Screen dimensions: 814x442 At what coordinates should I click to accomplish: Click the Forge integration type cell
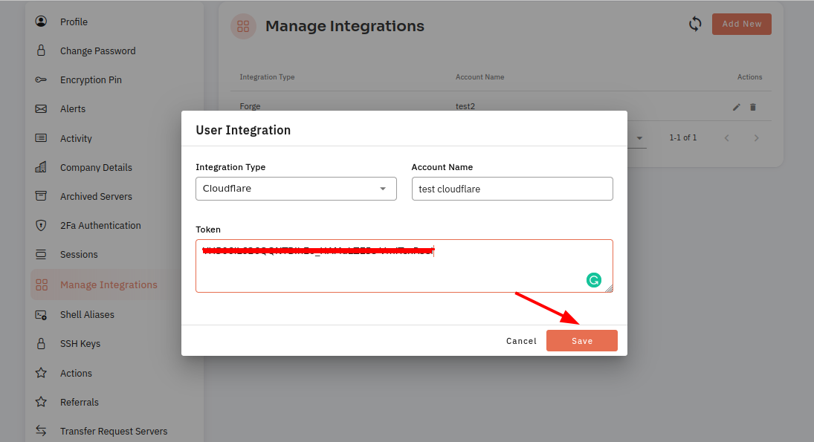[251, 106]
